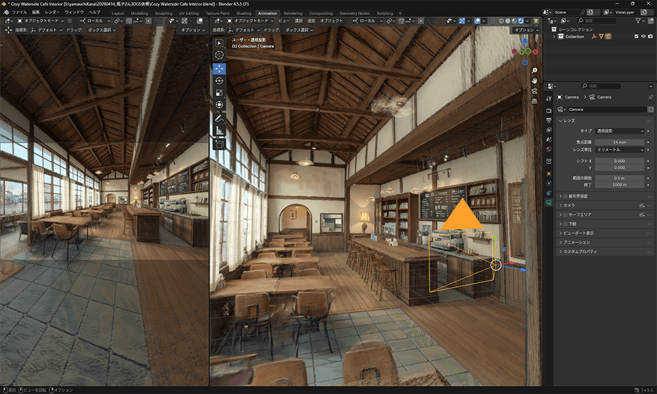Click the オプション button in right viewport

(525, 30)
